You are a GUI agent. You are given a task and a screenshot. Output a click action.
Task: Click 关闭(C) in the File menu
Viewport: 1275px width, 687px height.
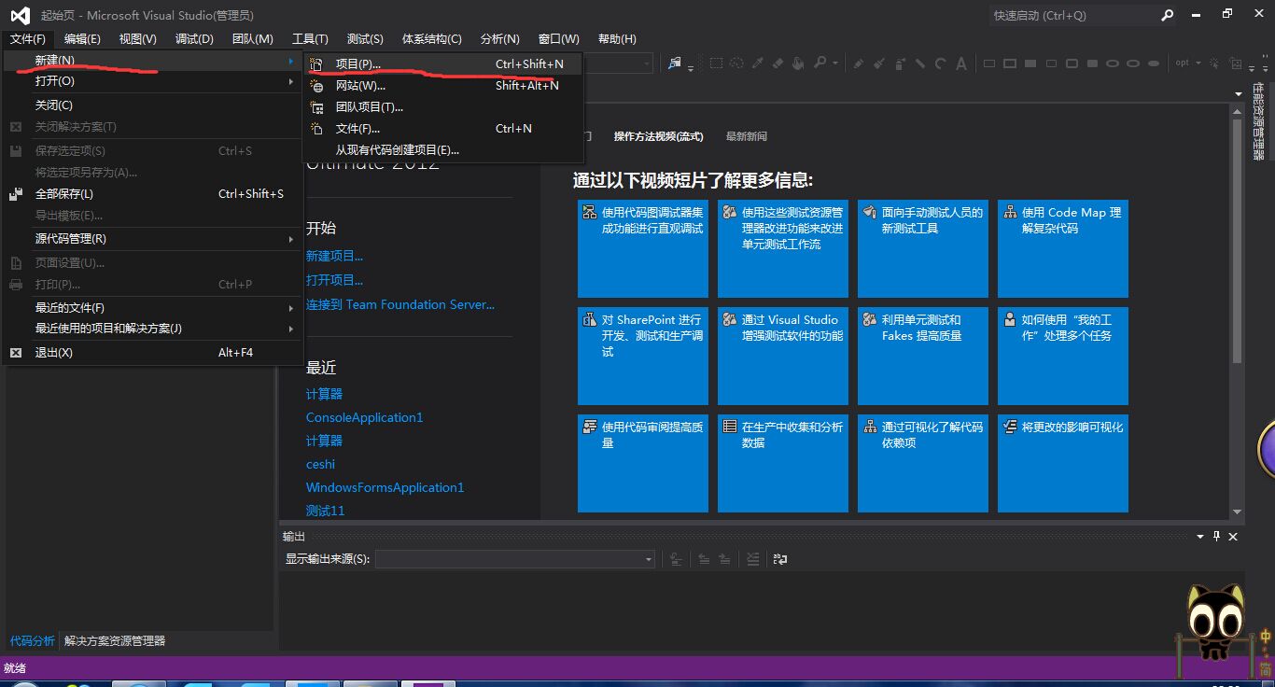[152, 105]
